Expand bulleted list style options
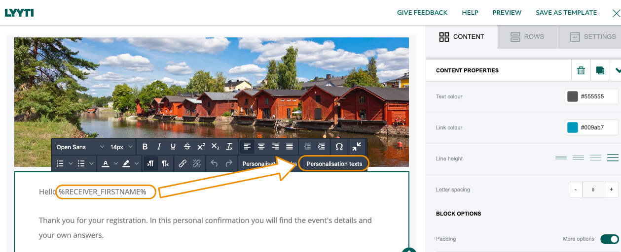 [x=92, y=163]
